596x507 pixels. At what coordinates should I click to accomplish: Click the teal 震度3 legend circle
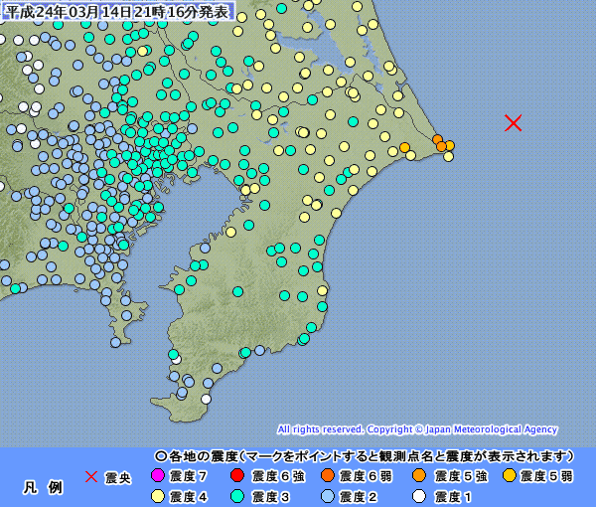[x=237, y=496]
